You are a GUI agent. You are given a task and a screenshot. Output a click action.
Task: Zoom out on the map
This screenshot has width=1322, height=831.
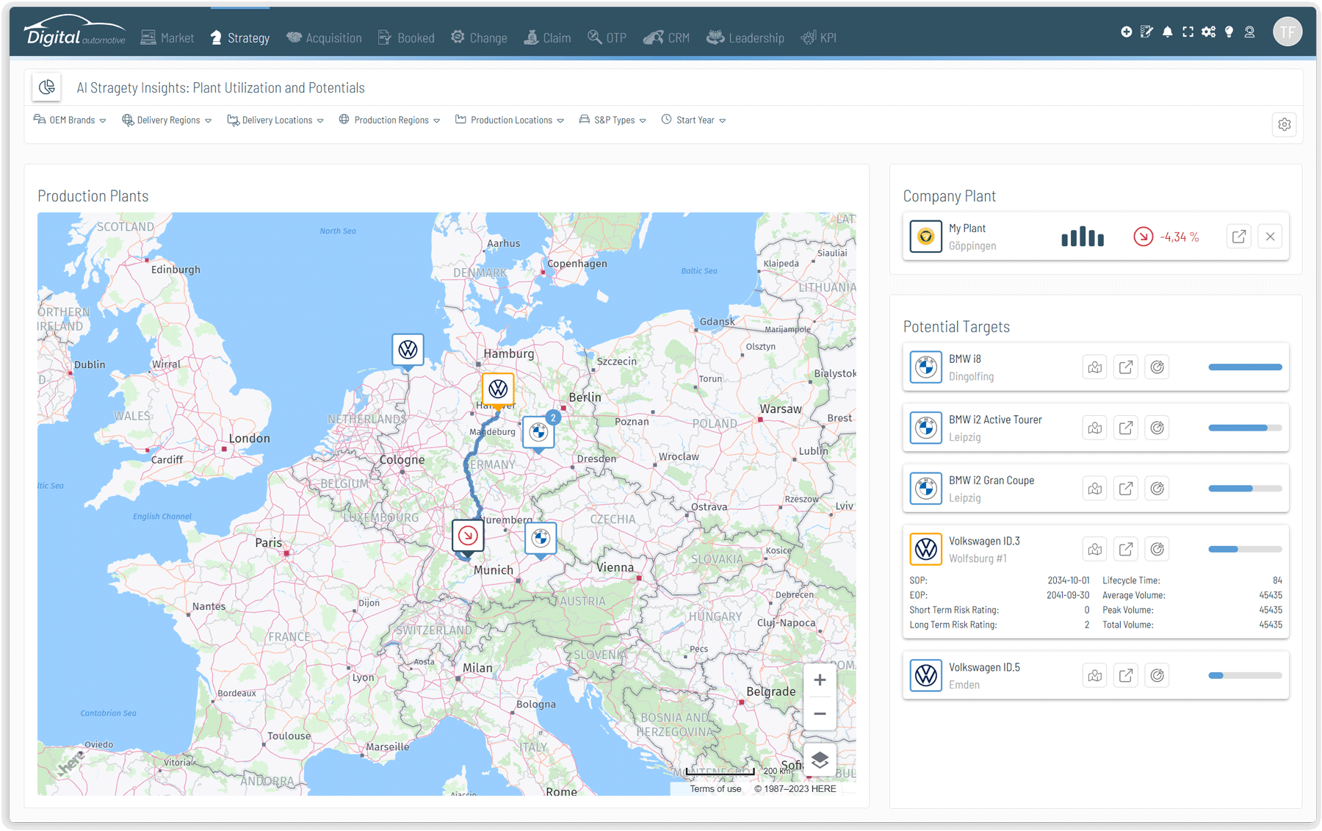tap(820, 713)
